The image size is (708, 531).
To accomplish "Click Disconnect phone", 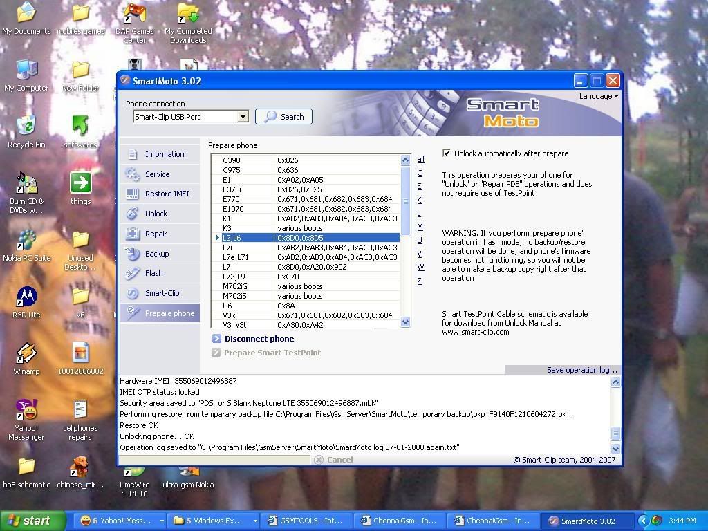I will point(253,339).
